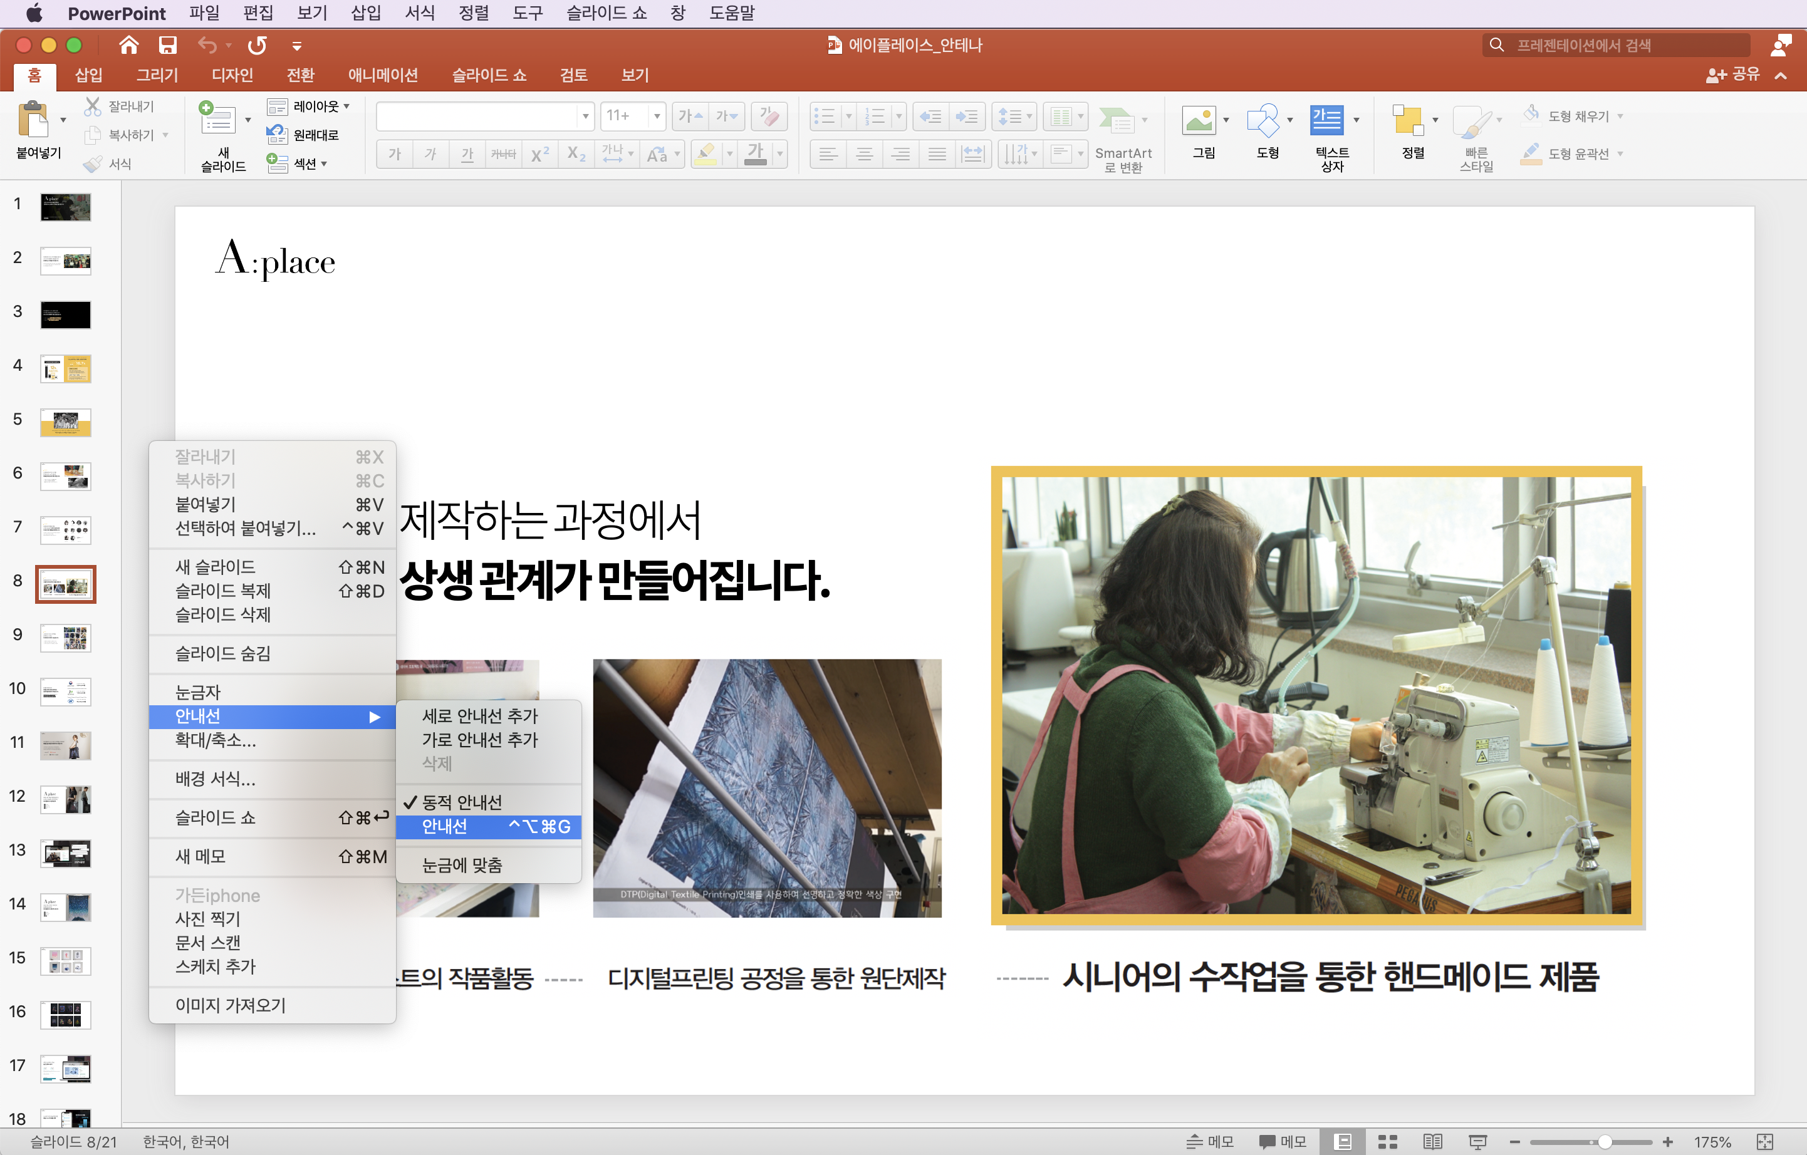Open the 디자인 ribbon tab
This screenshot has height=1155, width=1807.
(x=232, y=75)
